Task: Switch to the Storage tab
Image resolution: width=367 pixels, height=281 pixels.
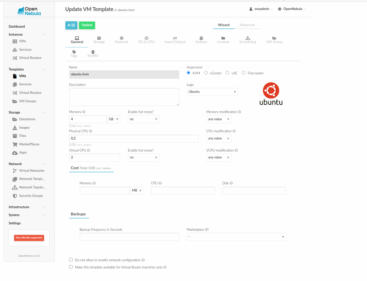Action: tap(99, 40)
